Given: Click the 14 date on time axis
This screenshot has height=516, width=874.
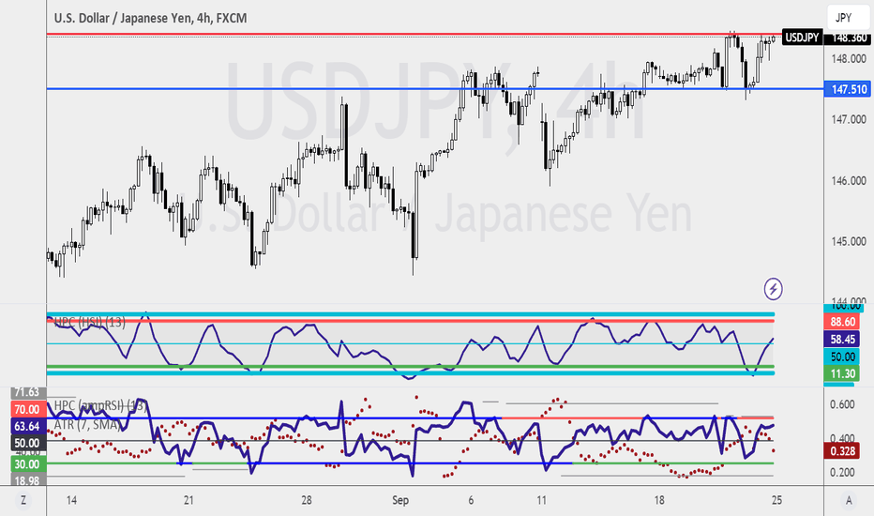Looking at the screenshot, I should 71,500.
